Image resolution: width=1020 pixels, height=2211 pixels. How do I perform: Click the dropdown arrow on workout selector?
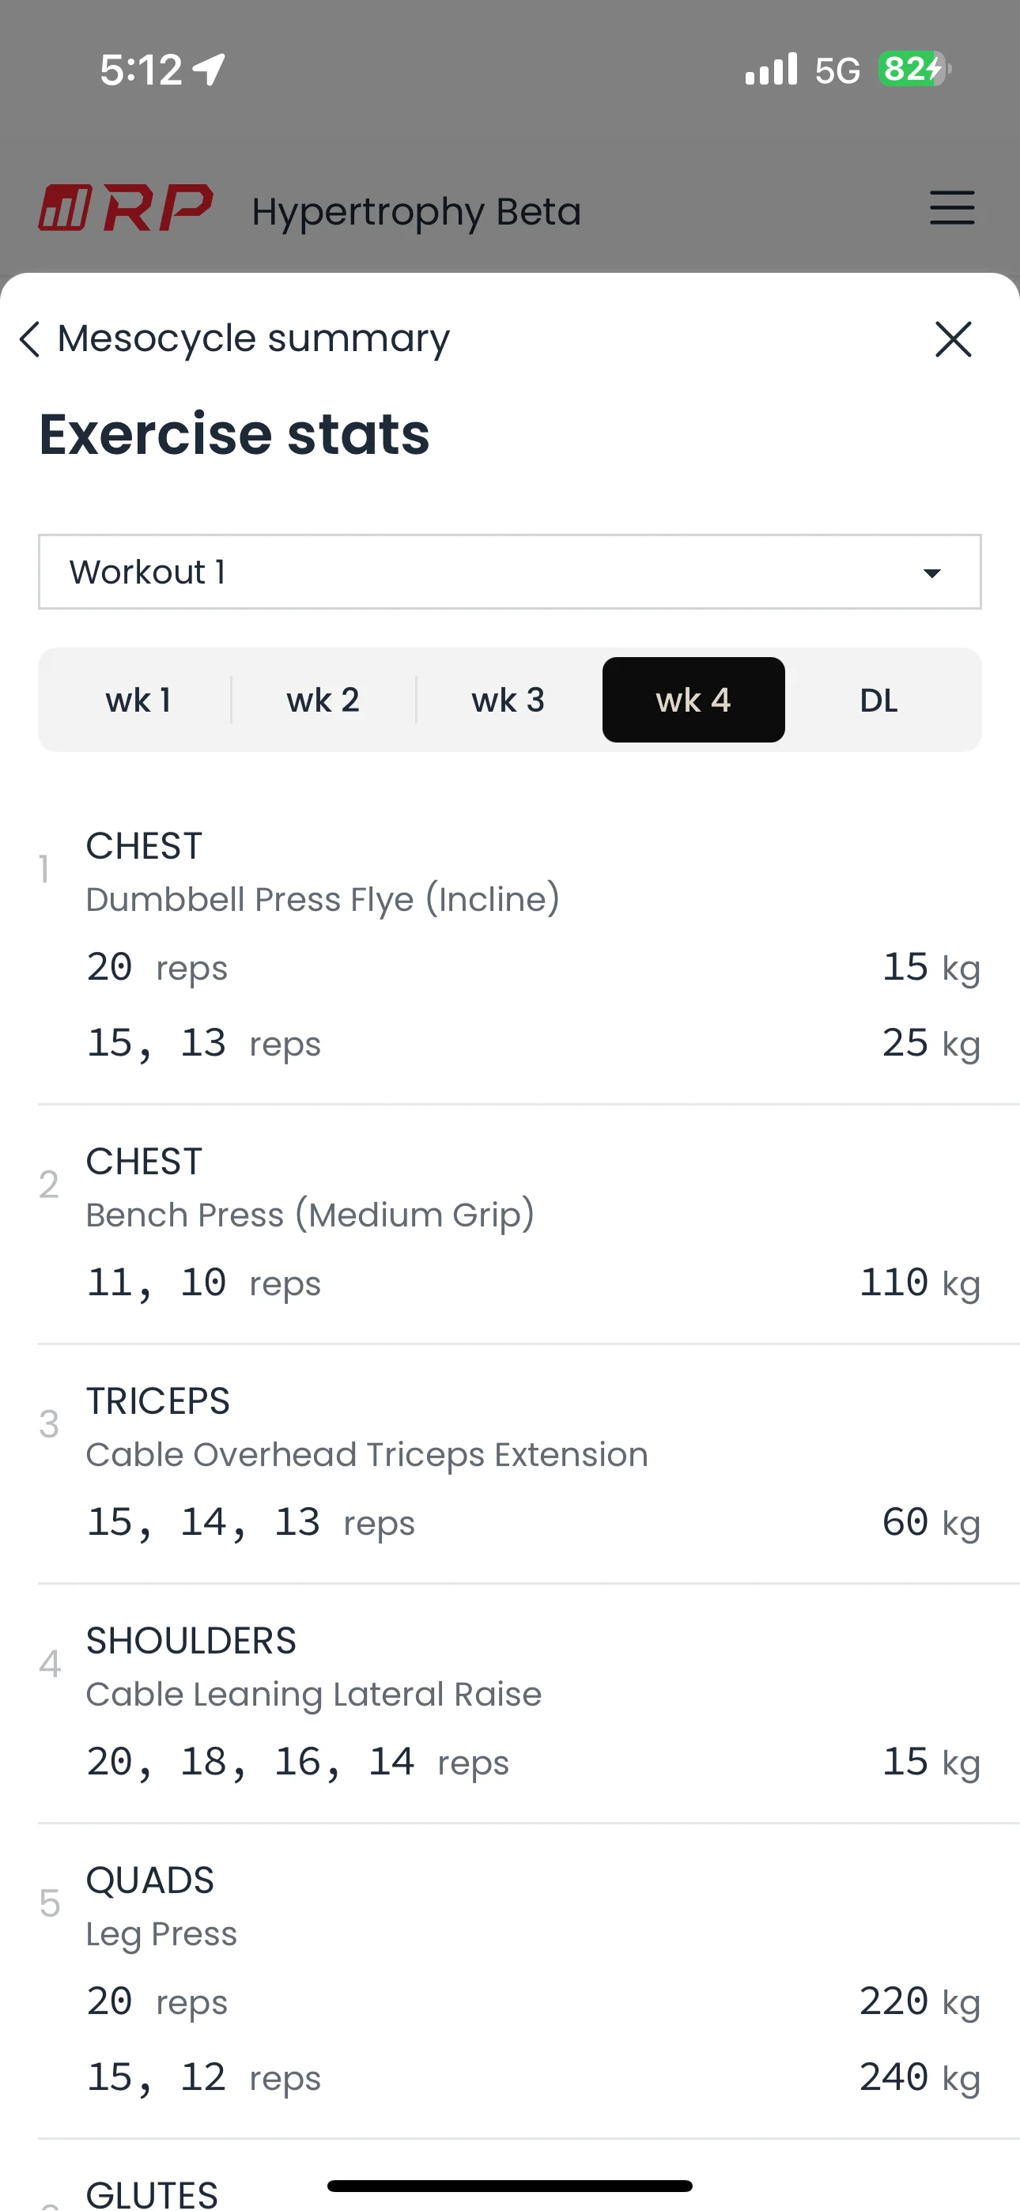931,573
